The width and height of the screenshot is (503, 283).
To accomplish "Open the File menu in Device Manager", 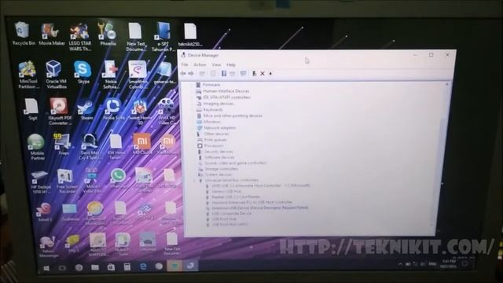I will tap(185, 64).
